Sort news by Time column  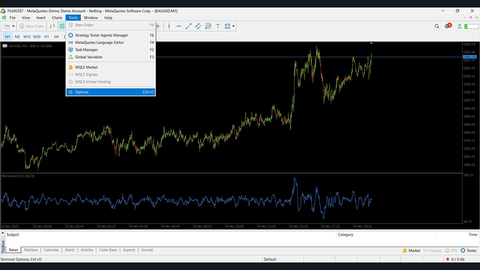point(473,234)
